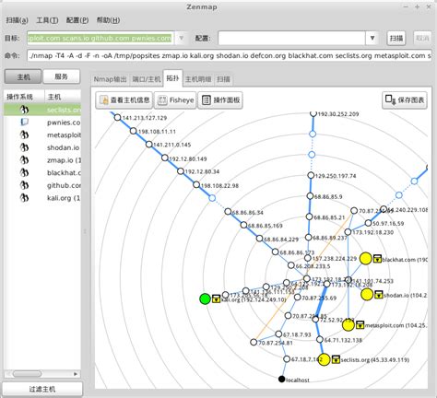Open the 目标 target dropdown arrow
The width and height of the screenshot is (437, 398).
182,38
